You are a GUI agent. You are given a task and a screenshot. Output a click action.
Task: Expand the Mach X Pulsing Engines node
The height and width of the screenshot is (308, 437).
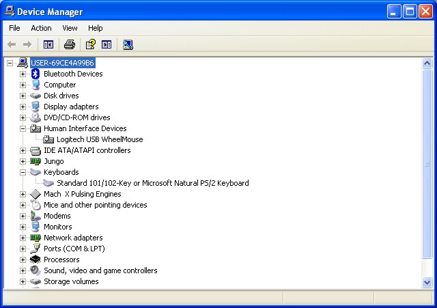click(23, 194)
